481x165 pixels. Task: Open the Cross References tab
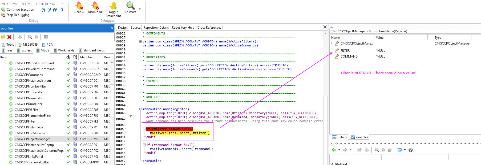pyautogui.click(x=209, y=28)
